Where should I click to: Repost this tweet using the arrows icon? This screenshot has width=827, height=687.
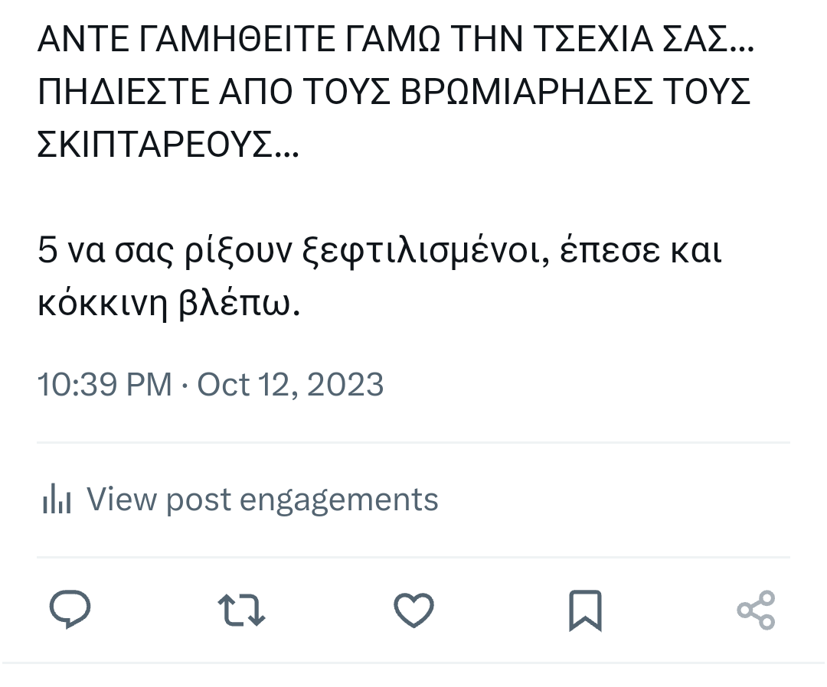click(242, 610)
